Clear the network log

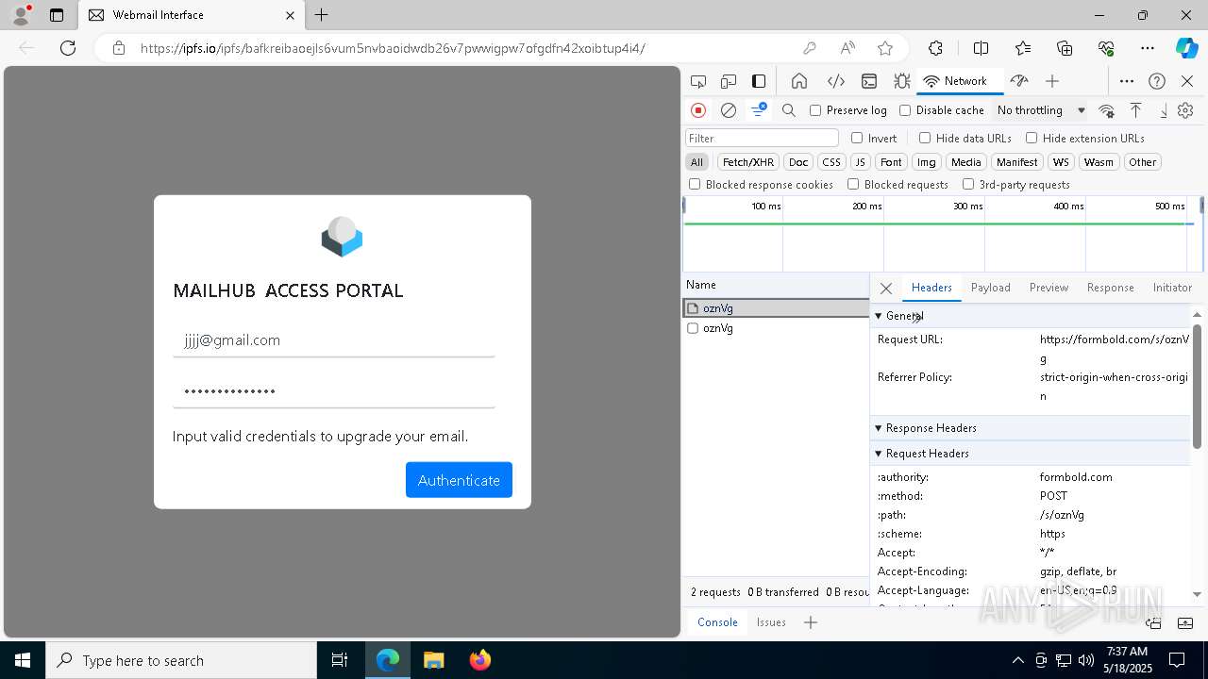[x=729, y=110]
